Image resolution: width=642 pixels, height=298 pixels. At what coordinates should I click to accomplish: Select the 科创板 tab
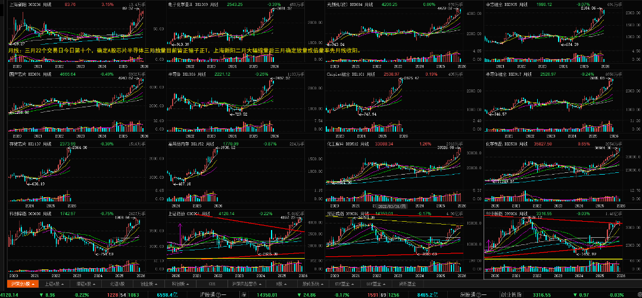tap(180, 284)
